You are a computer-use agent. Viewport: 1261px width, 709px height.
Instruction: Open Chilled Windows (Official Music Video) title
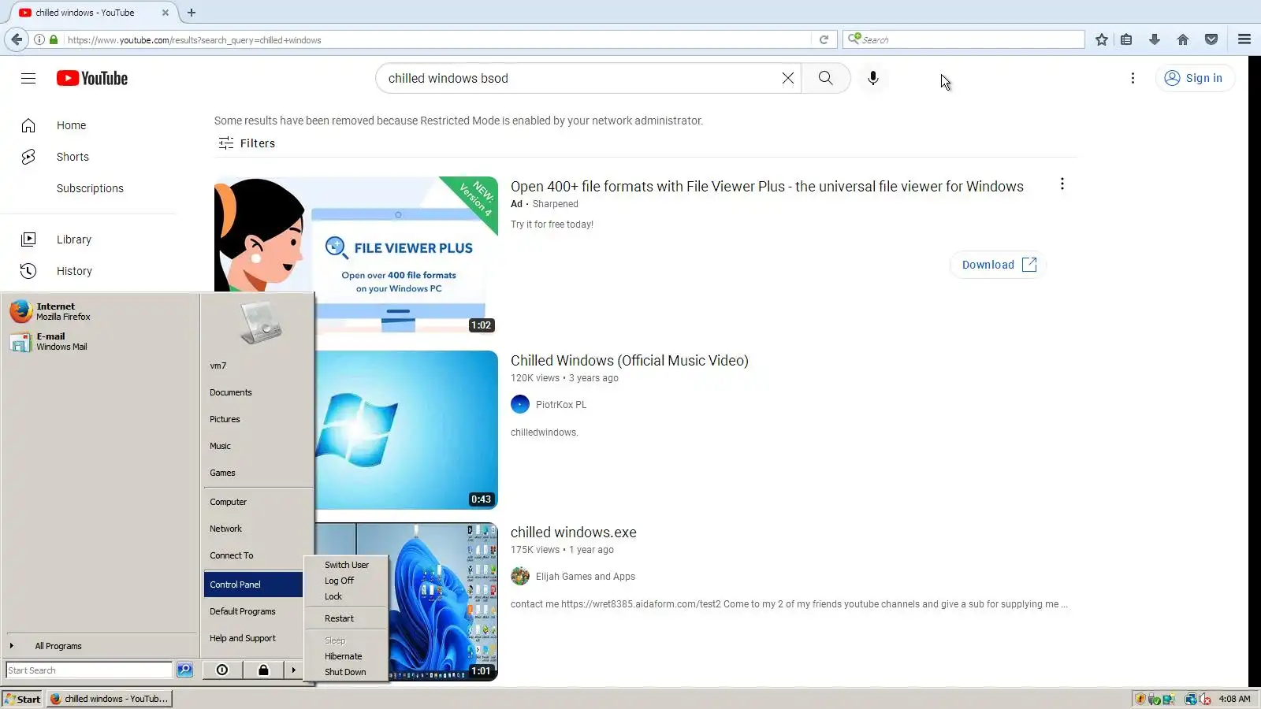pos(630,361)
